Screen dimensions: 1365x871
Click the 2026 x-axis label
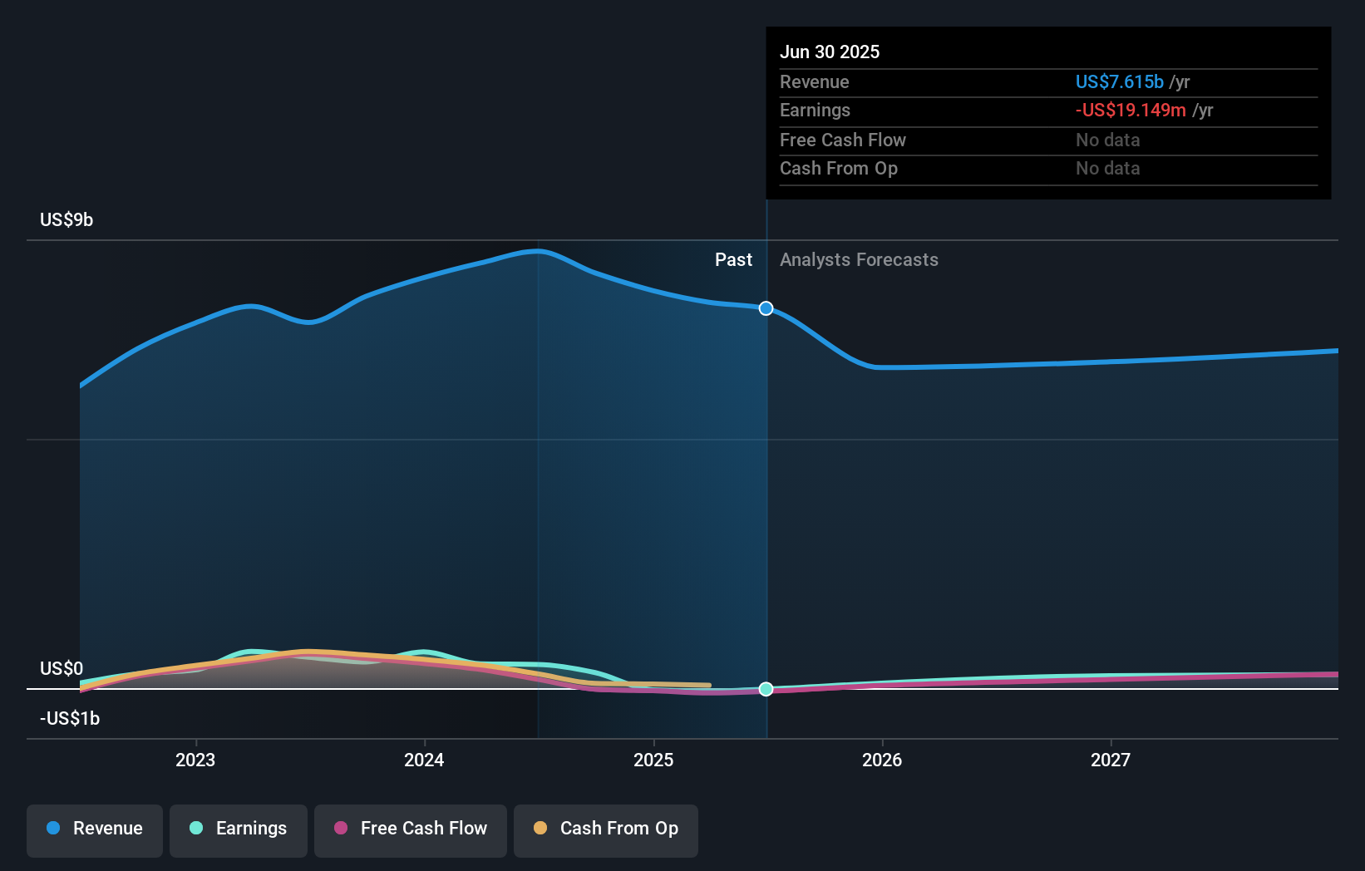click(x=882, y=760)
